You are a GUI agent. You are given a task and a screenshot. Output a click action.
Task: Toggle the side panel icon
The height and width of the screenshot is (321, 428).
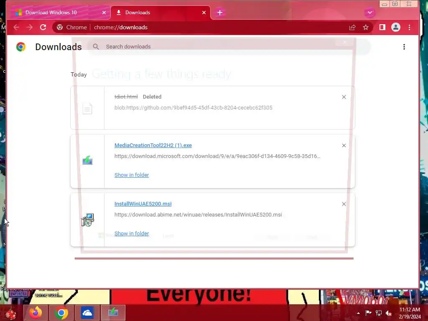click(382, 27)
